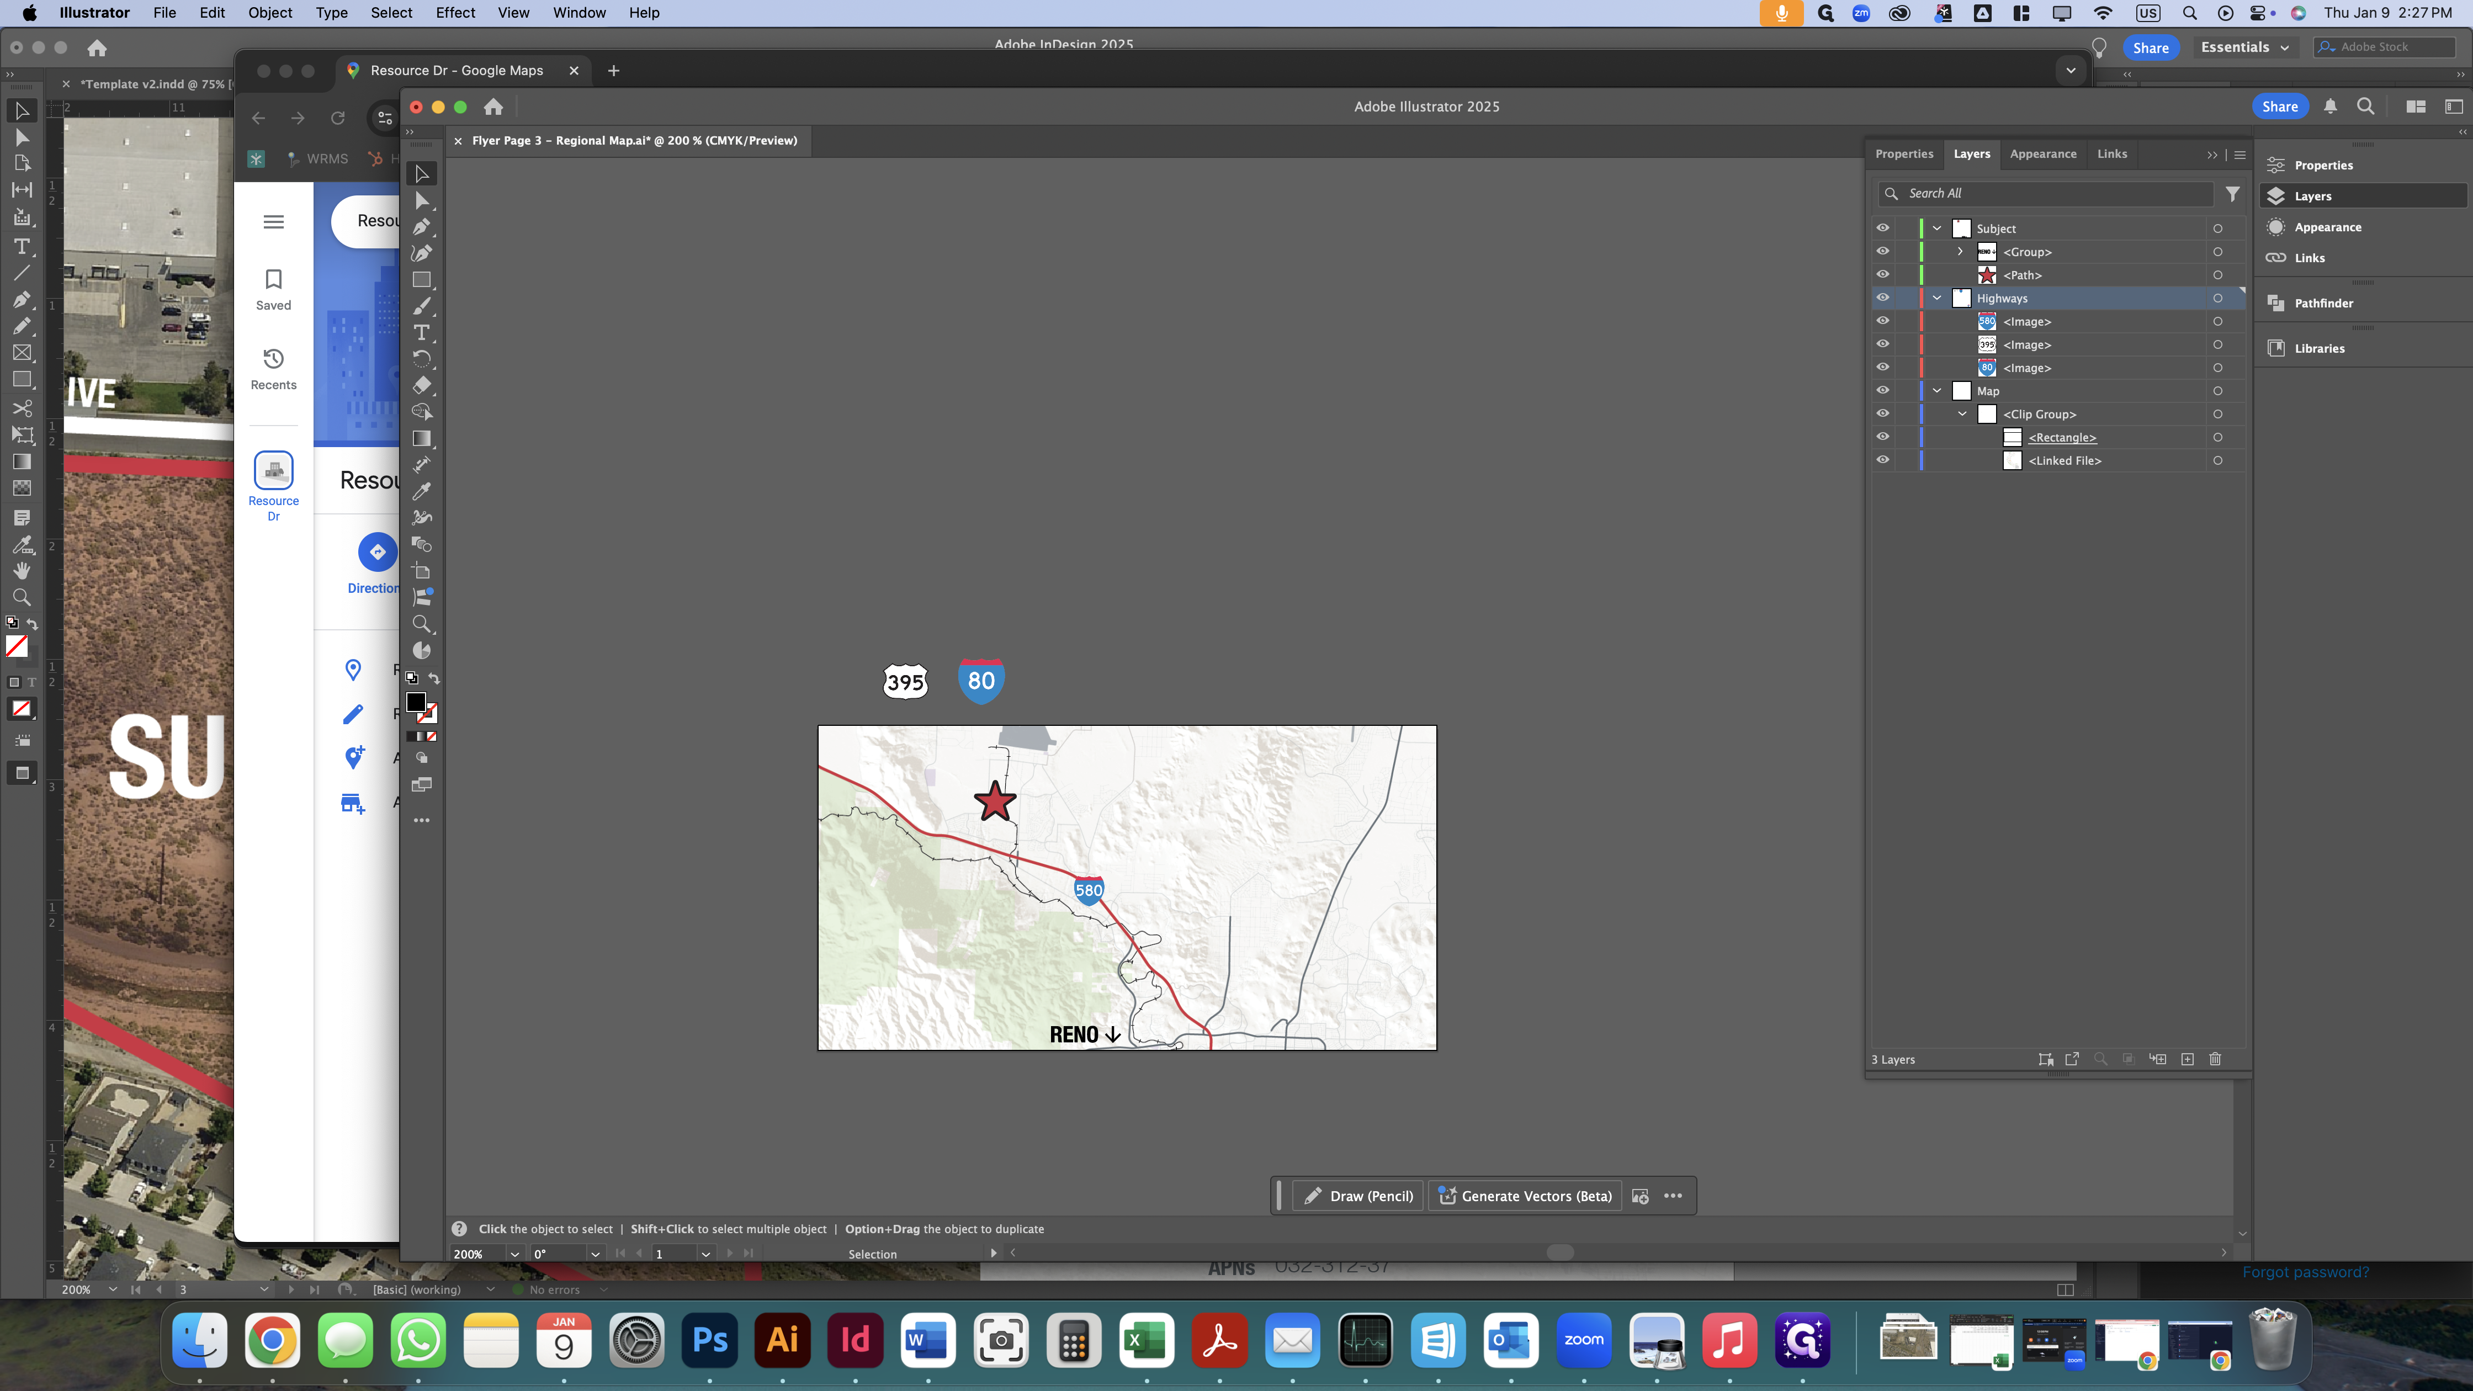Open Illustrator zoom level dropdown

pyautogui.click(x=514, y=1254)
